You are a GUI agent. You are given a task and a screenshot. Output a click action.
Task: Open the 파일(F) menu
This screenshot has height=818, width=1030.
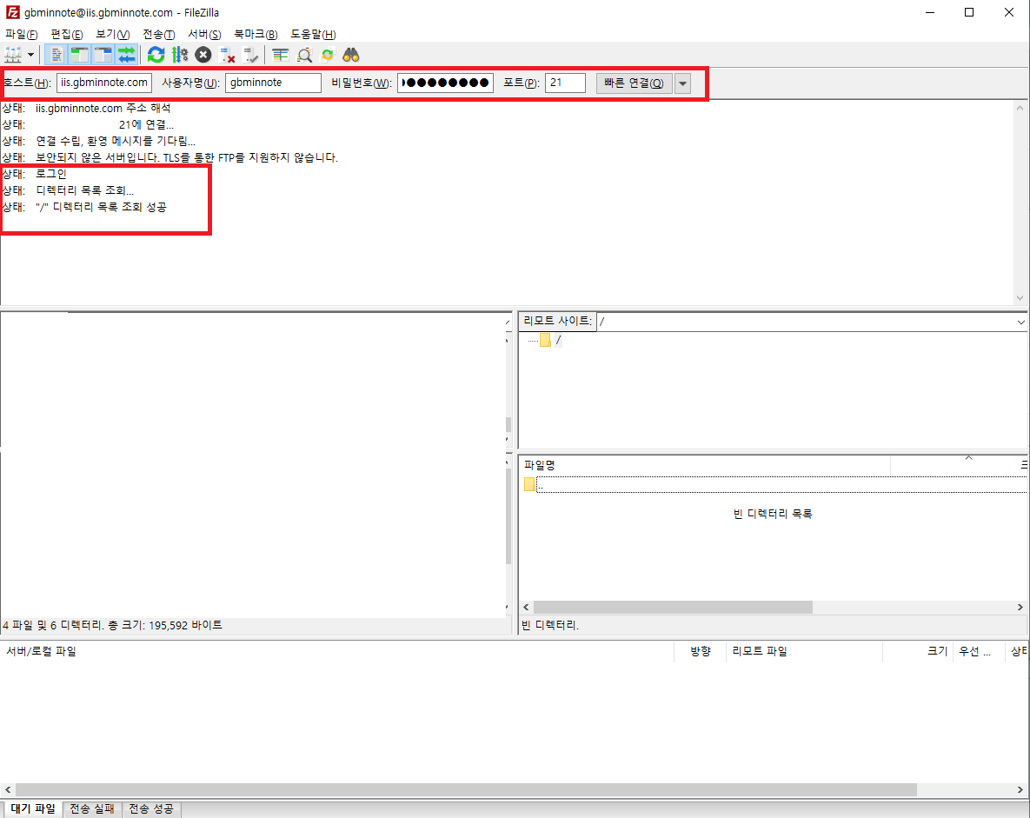coord(21,34)
